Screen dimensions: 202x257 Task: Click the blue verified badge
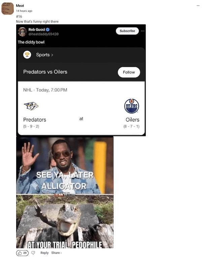pos(47,29)
